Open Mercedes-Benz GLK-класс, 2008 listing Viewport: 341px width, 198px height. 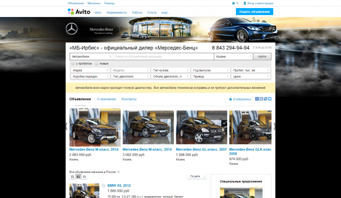tap(251, 152)
